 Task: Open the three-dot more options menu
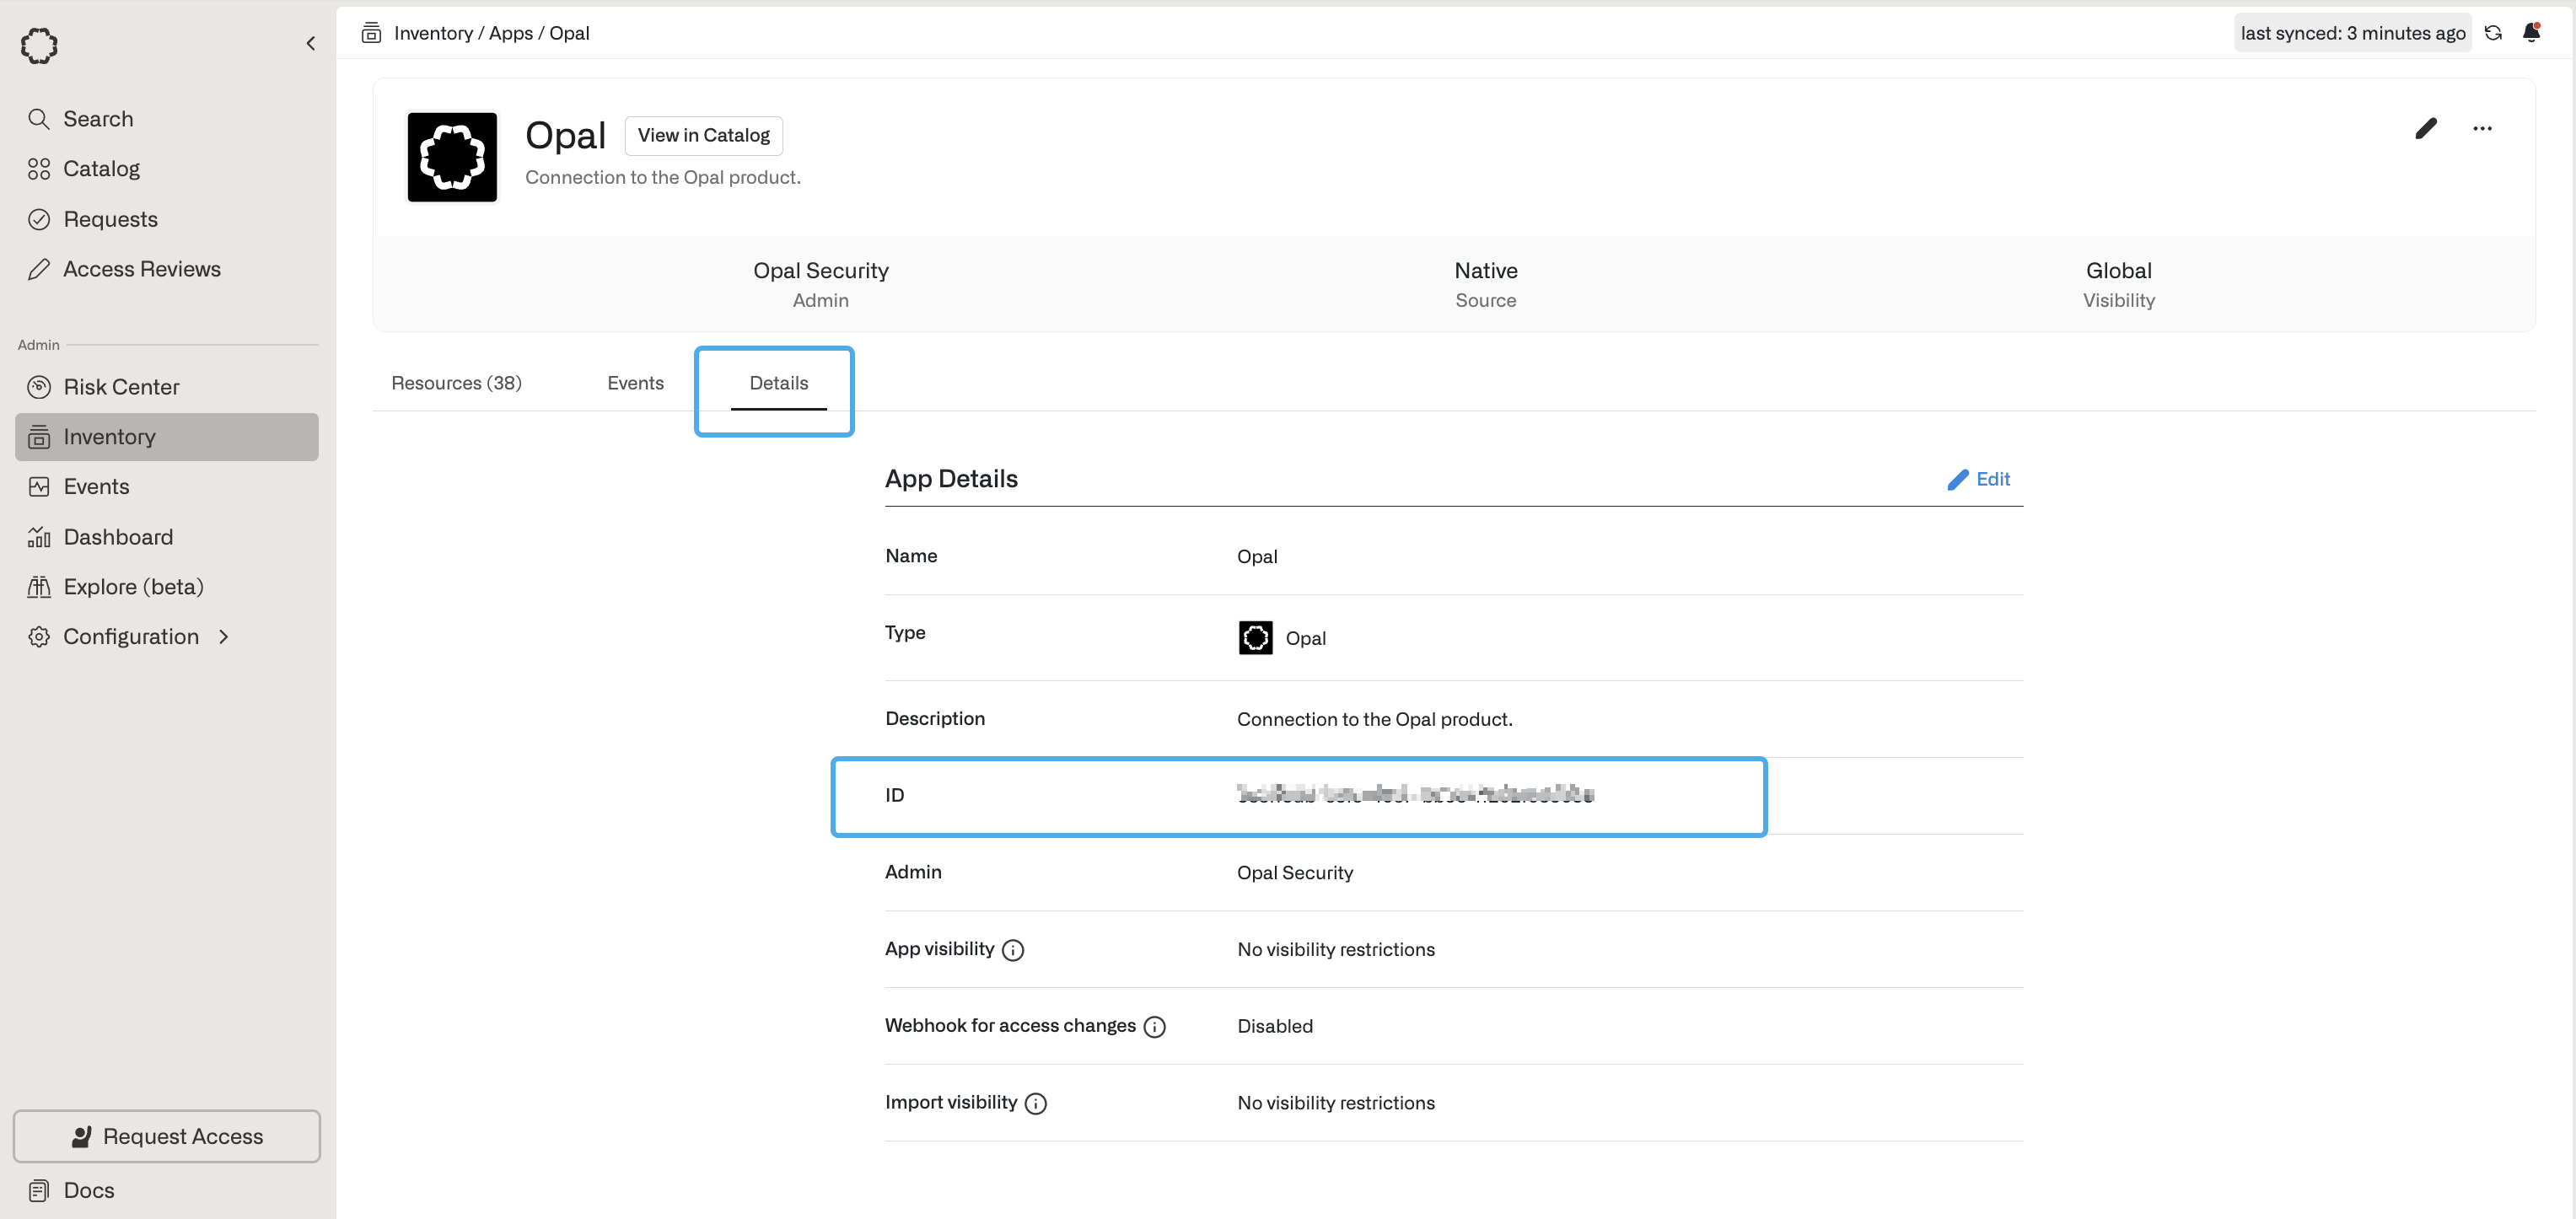2482,128
